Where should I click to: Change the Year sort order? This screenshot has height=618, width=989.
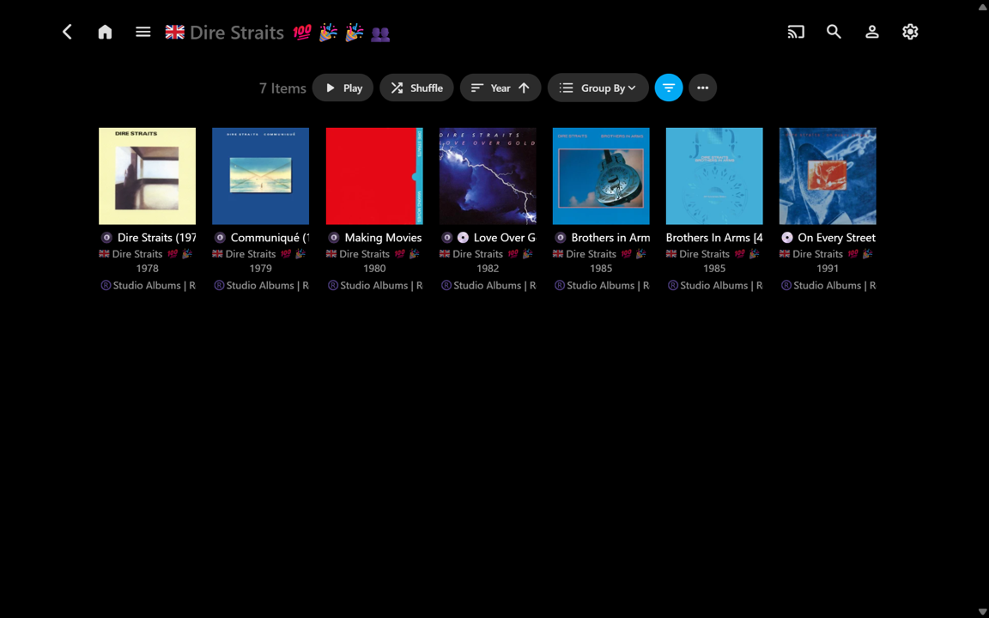pyautogui.click(x=501, y=88)
